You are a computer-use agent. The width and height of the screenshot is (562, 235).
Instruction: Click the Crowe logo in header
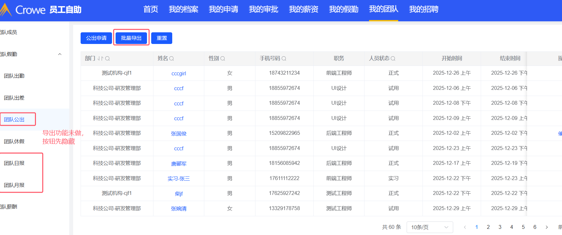23,10
